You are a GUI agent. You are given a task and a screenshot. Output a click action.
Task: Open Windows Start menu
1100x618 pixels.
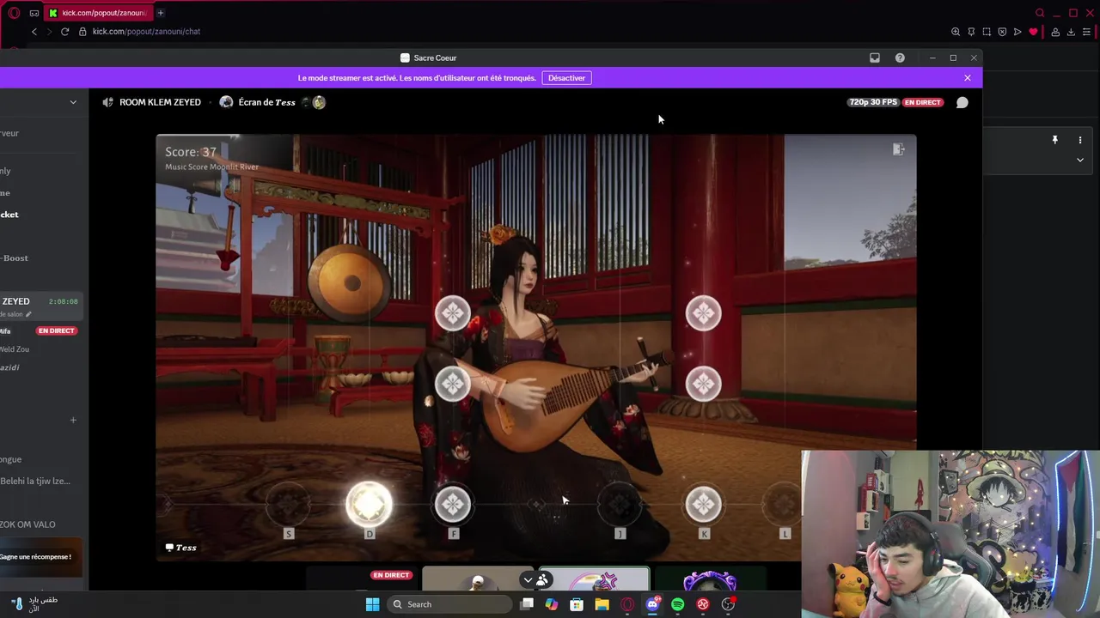[372, 604]
